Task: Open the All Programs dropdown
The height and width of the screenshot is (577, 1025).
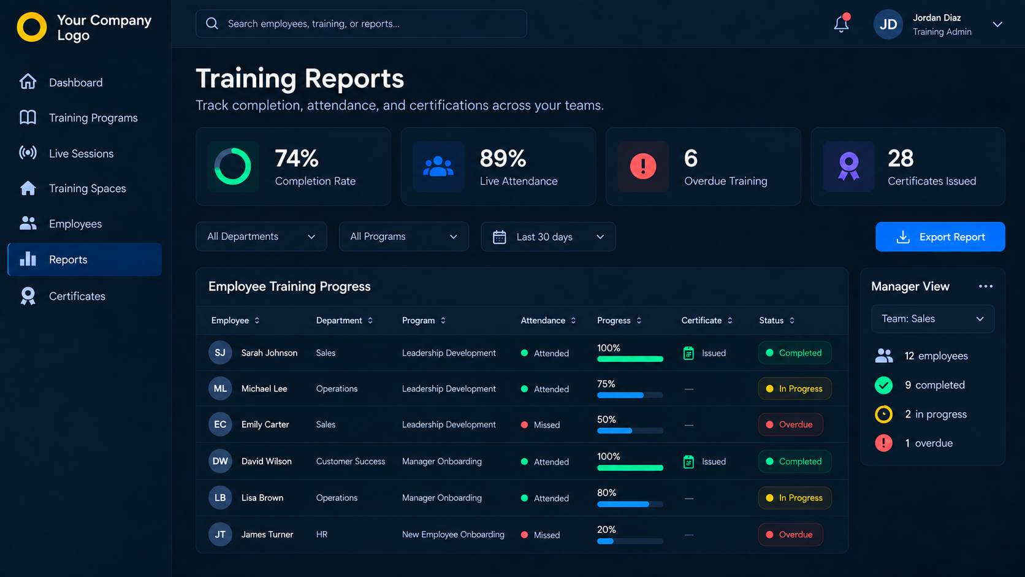Action: [403, 237]
